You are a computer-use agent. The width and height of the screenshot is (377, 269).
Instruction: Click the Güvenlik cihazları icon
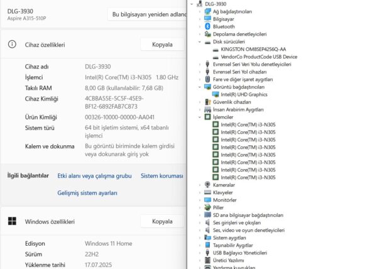[208, 102]
